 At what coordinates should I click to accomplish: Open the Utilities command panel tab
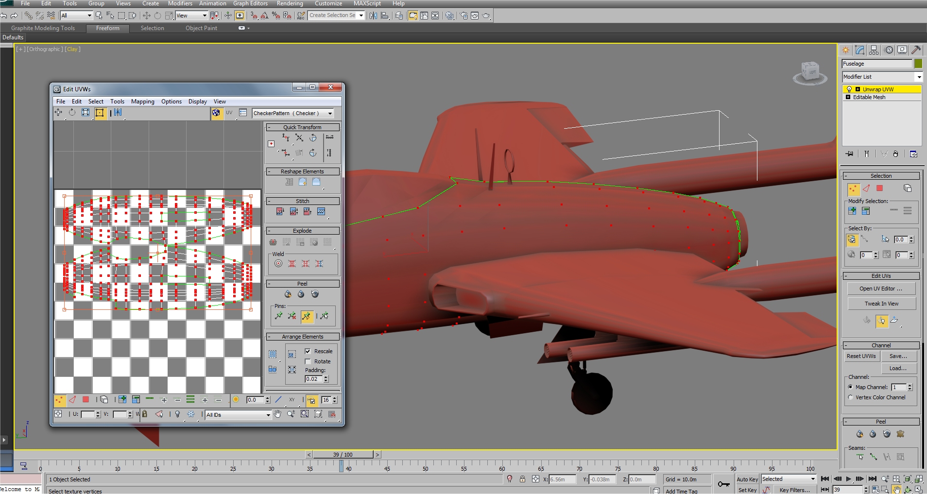coord(916,50)
